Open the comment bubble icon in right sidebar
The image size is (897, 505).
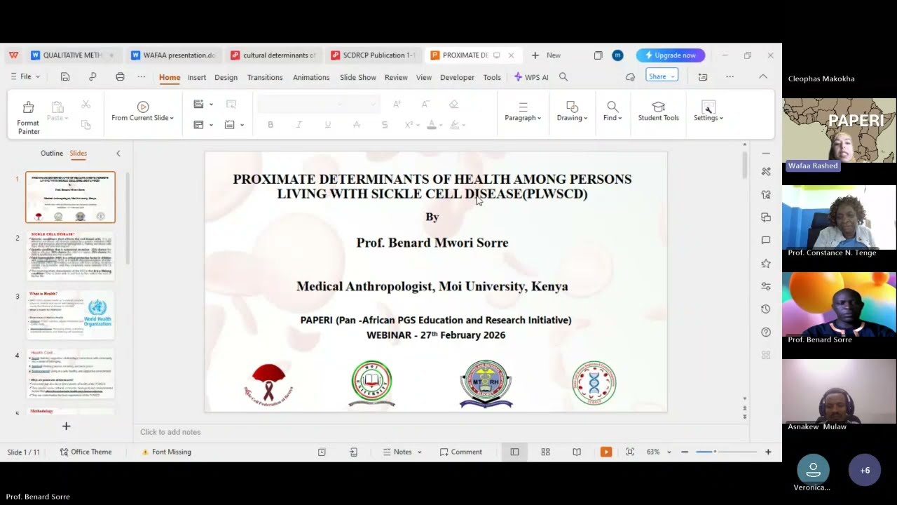coord(766,241)
